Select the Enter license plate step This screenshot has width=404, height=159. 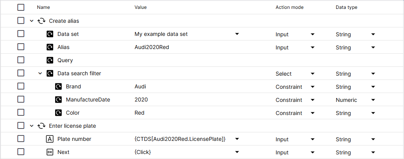click(72, 126)
